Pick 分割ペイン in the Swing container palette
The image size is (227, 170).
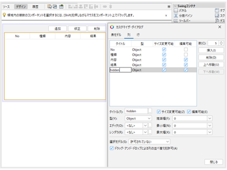[183, 16]
